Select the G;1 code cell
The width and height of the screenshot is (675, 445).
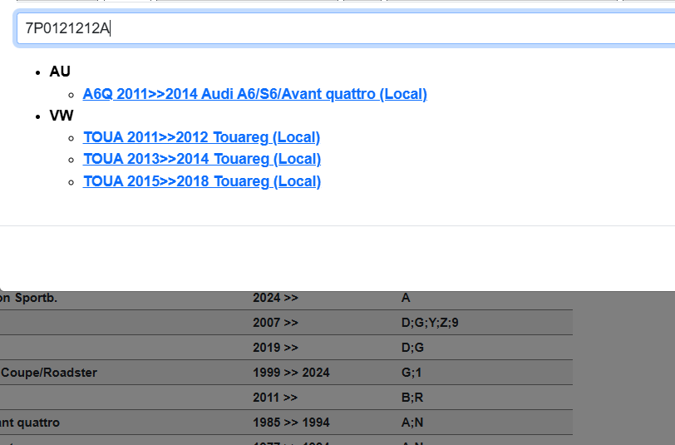411,373
